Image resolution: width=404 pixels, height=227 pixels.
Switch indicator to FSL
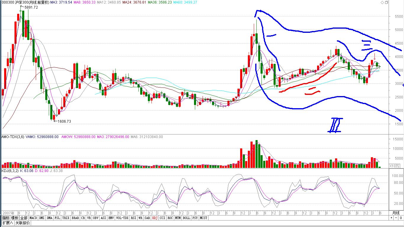(57, 218)
